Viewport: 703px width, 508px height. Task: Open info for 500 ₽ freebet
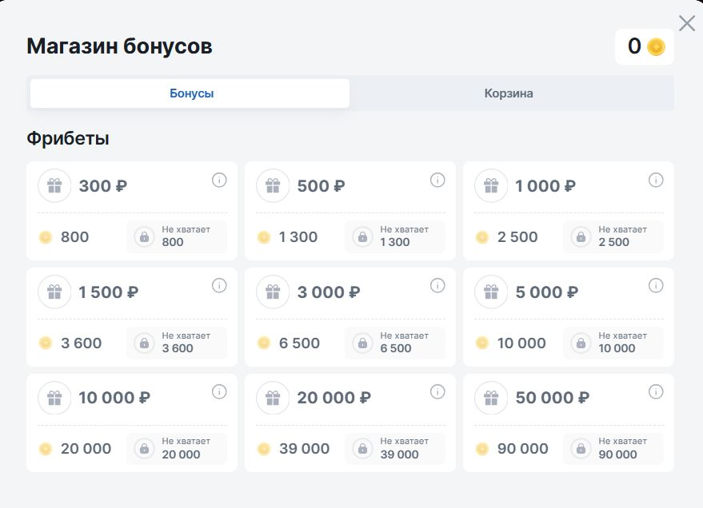[x=437, y=180]
